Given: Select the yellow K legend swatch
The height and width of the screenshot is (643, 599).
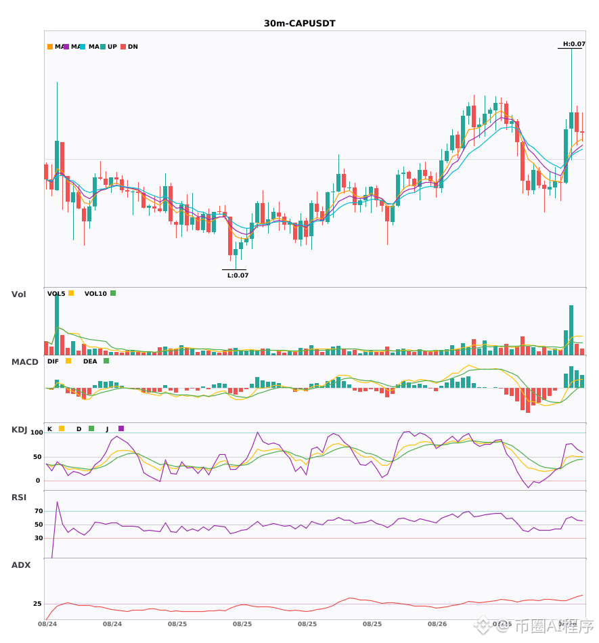Looking at the screenshot, I should (x=62, y=428).
